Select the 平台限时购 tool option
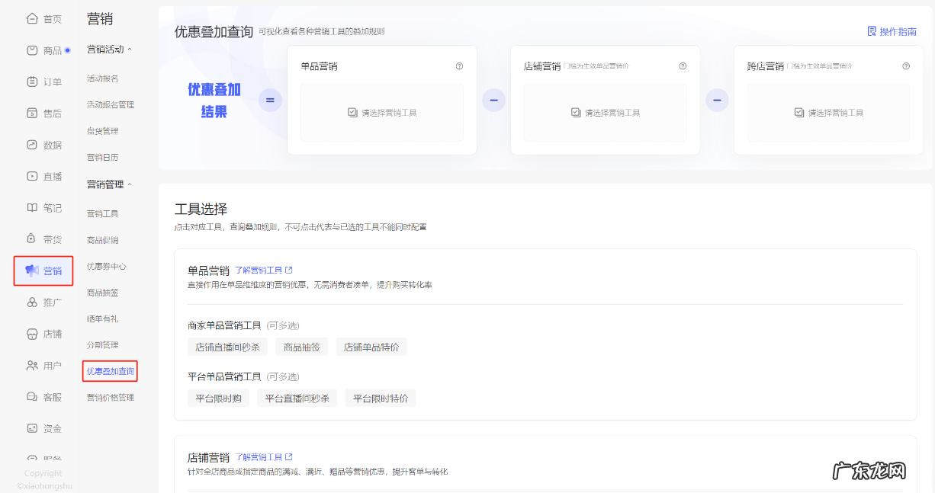Screen dimensions: 935x493 (218, 399)
